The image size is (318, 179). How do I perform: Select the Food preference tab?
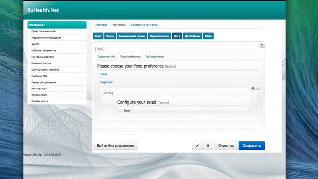(x=130, y=56)
